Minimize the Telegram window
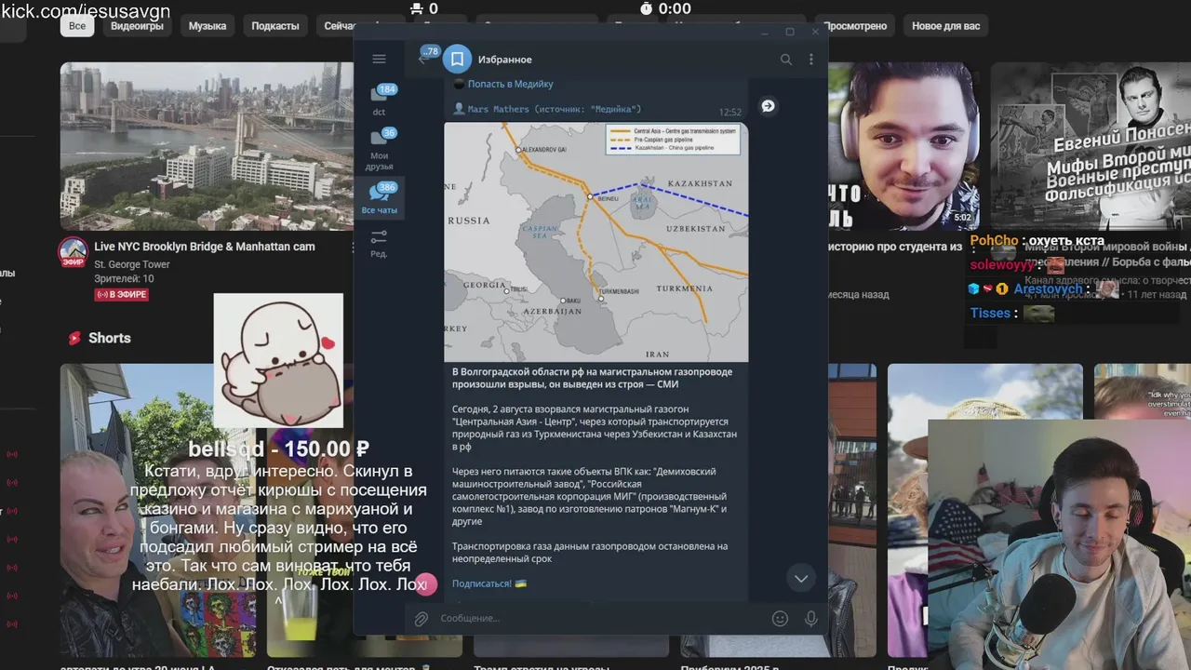Screen dimensions: 1191x670 tap(765, 32)
